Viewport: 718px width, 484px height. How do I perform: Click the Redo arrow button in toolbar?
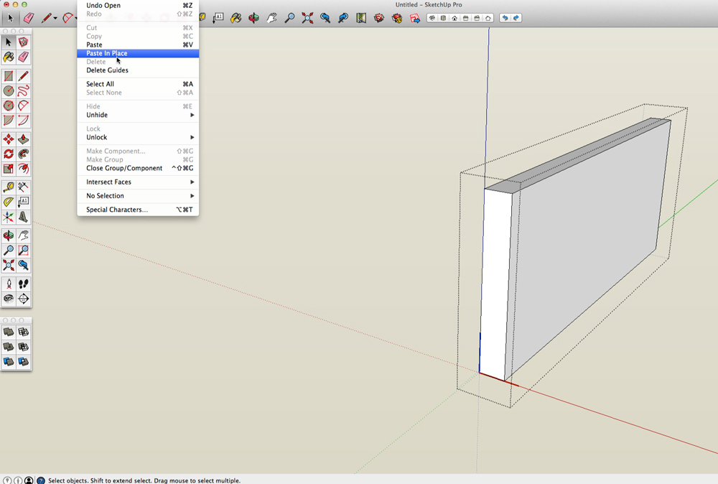click(x=516, y=18)
